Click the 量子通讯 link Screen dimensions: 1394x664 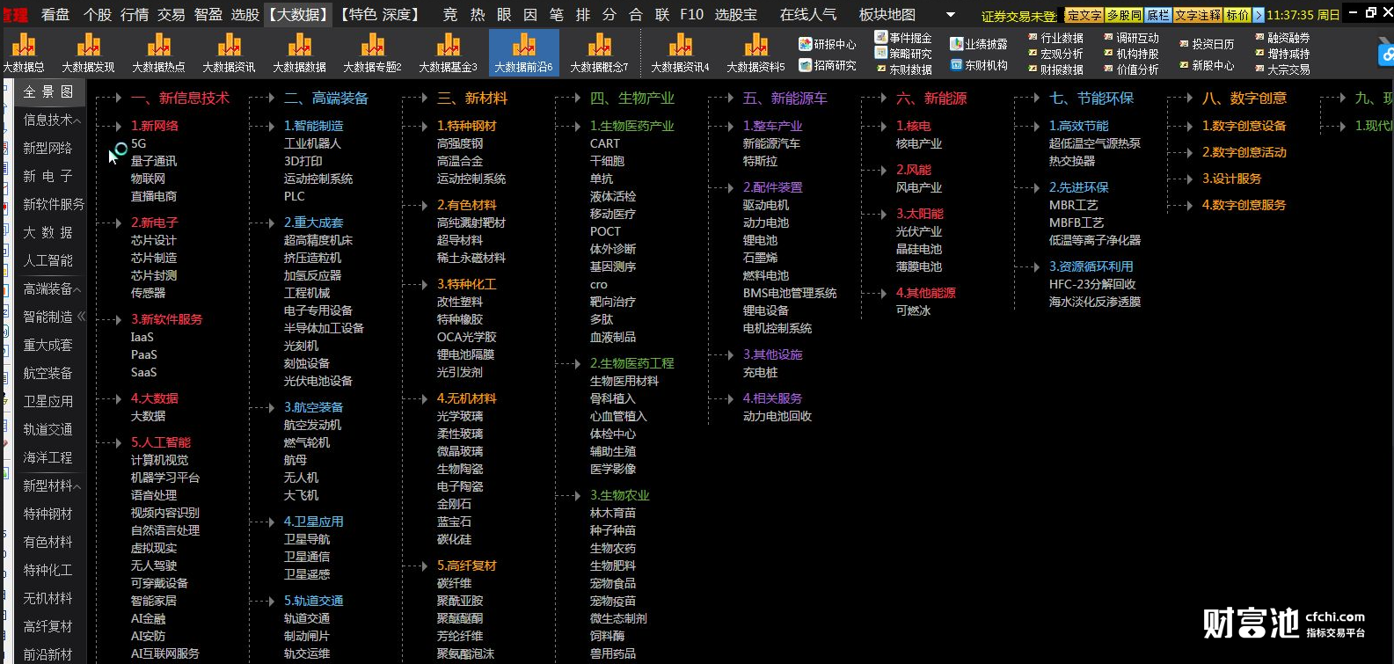[154, 161]
